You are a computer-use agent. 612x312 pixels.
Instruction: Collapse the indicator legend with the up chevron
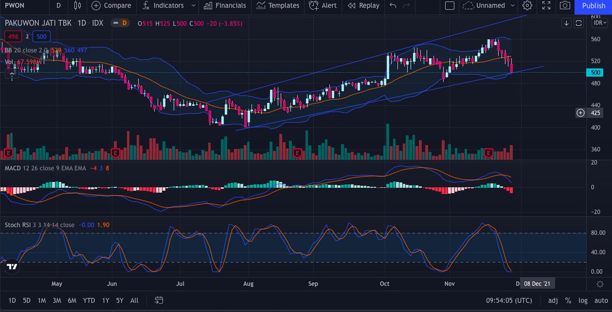(12, 74)
